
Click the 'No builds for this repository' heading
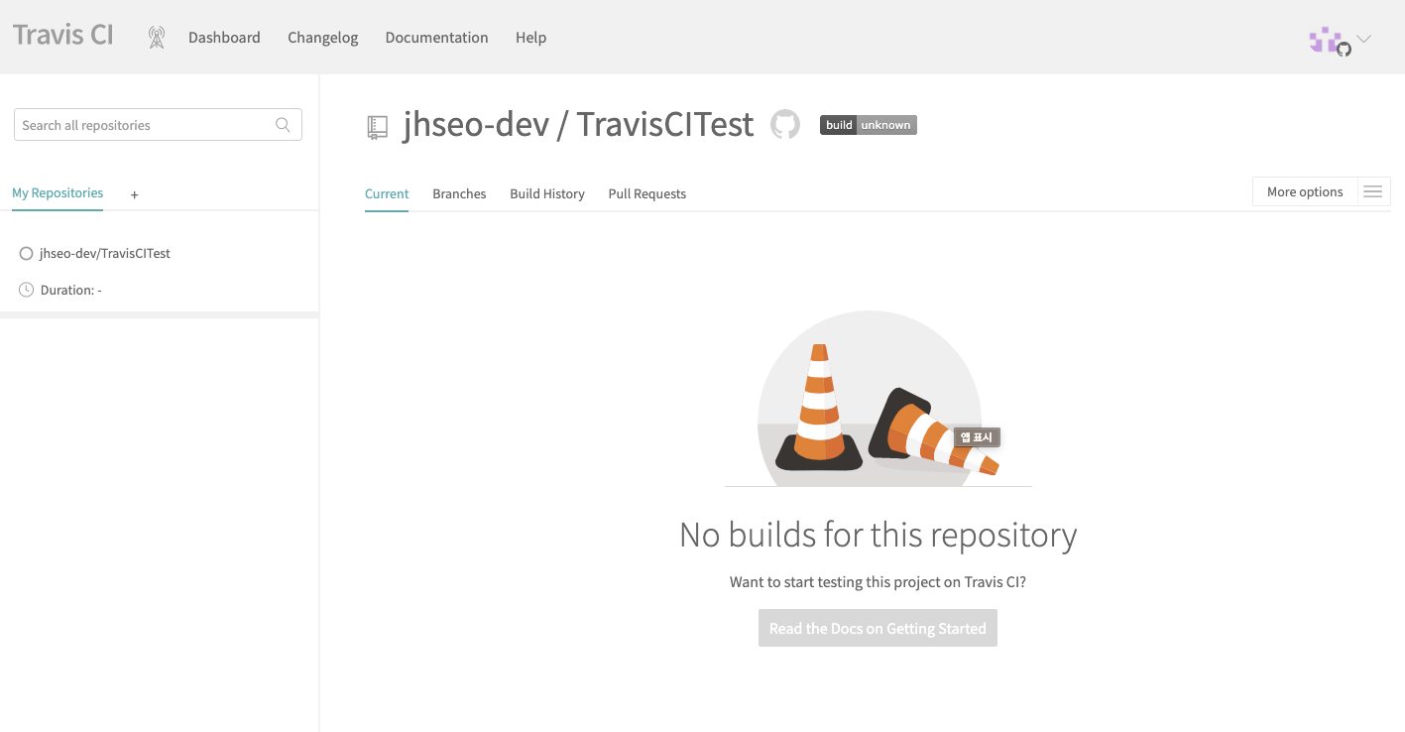click(878, 535)
